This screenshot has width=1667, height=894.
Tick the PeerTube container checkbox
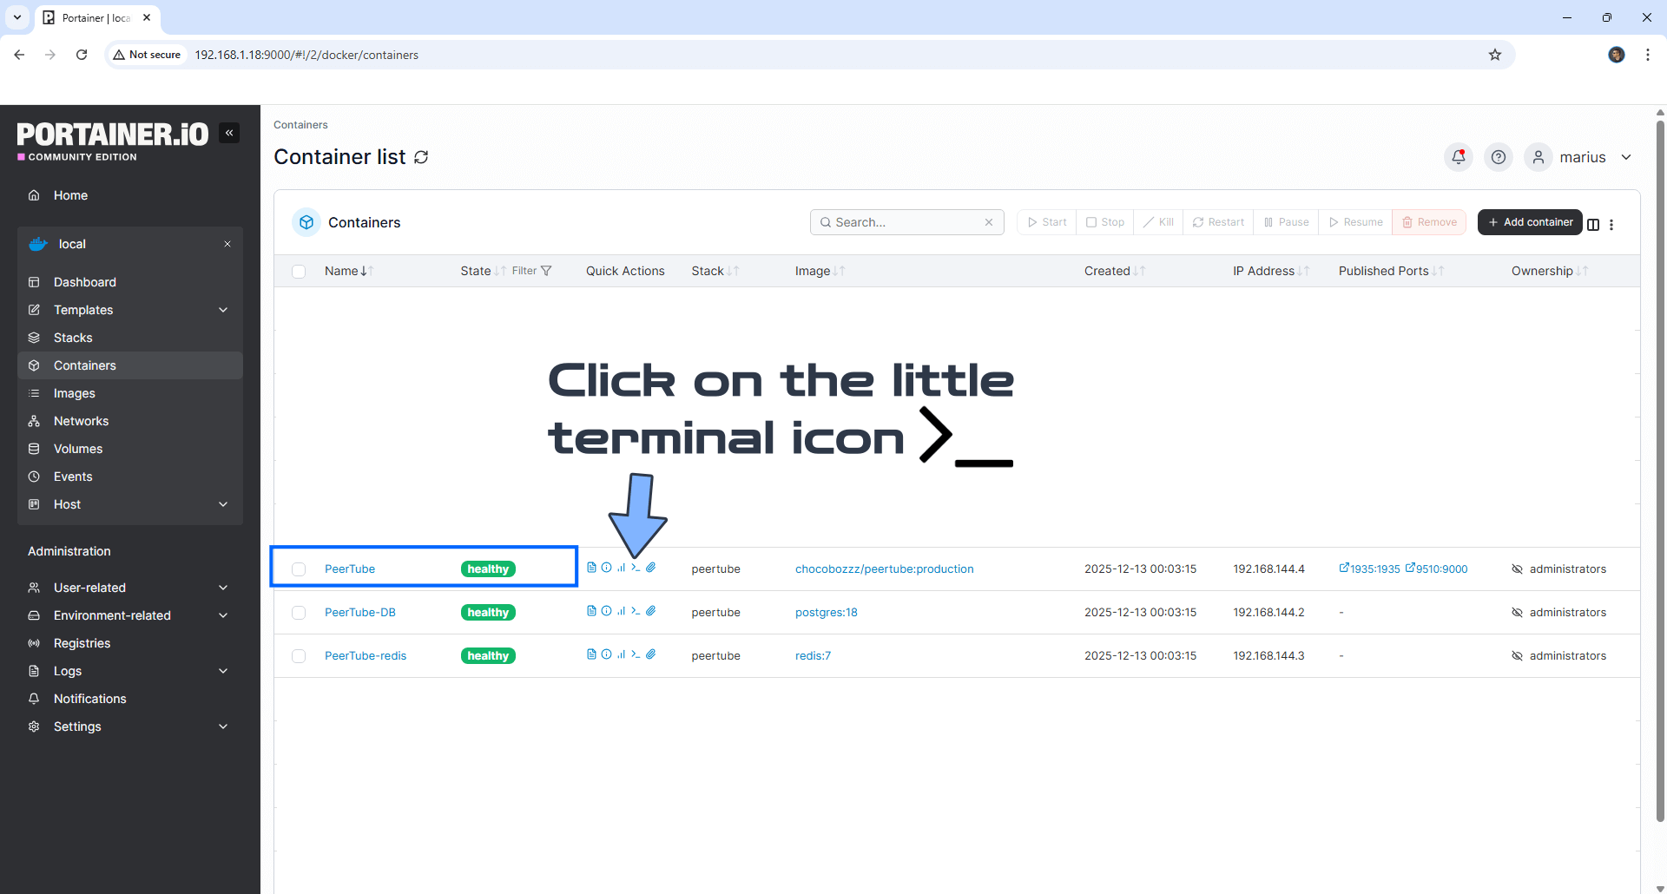(299, 569)
